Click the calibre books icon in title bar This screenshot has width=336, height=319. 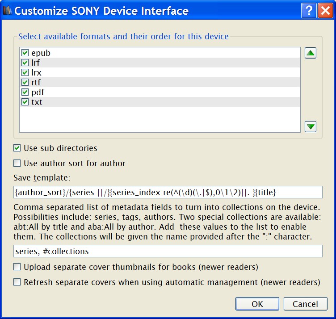tap(7, 11)
